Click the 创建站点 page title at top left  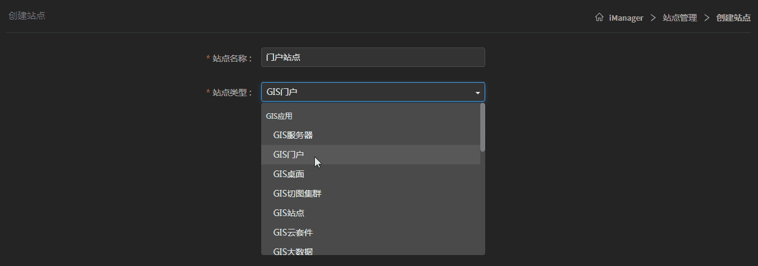27,15
